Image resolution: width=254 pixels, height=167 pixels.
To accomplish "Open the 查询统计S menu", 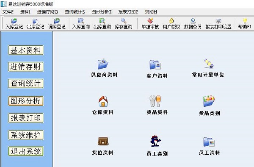I will [x=75, y=12].
